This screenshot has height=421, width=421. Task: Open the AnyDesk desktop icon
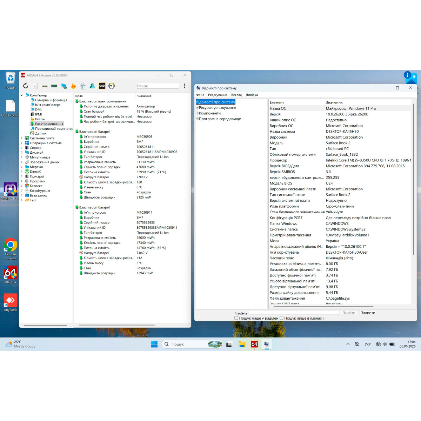[11, 303]
